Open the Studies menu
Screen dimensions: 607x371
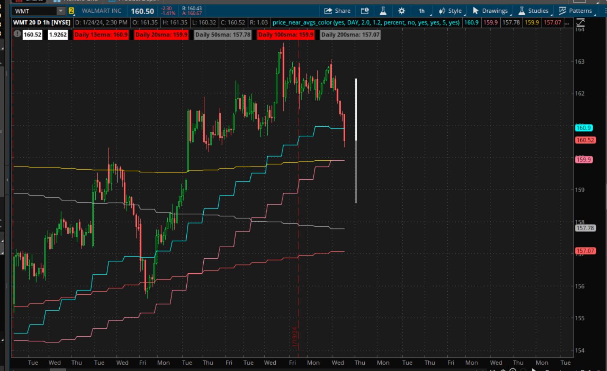pos(534,11)
